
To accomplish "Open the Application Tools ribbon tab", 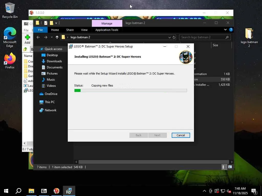I will (107, 30).
